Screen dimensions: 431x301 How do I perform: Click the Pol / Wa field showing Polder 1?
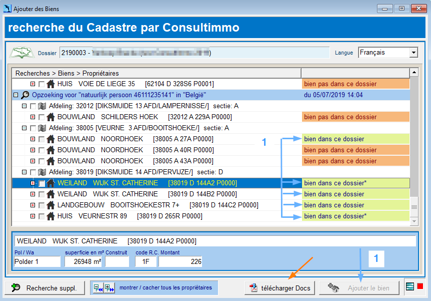click(x=37, y=261)
